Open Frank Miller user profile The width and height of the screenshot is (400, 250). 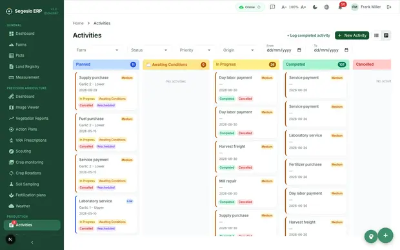pyautogui.click(x=366, y=7)
